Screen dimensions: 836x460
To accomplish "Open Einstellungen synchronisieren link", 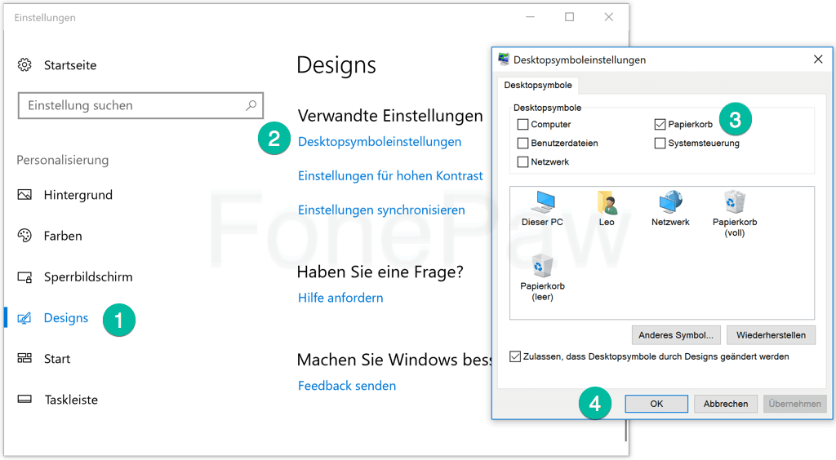I will [381, 210].
